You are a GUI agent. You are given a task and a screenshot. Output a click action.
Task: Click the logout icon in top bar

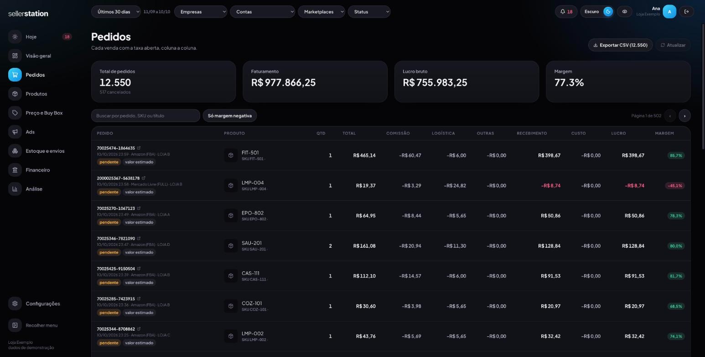[x=686, y=12]
